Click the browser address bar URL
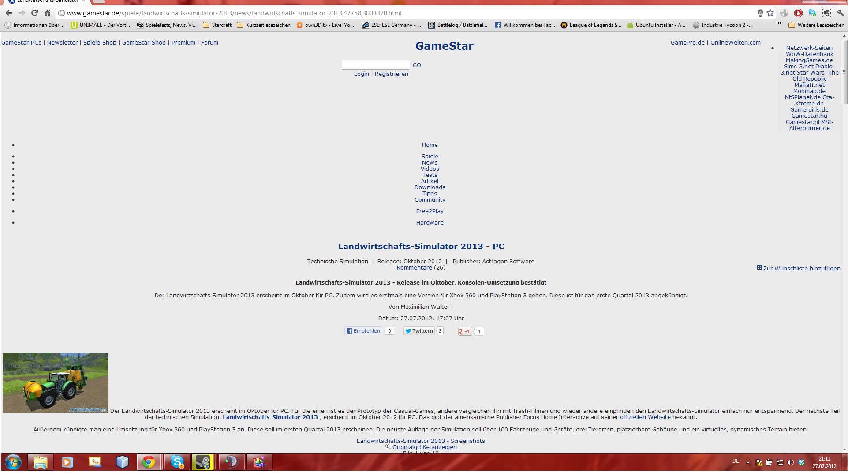 click(x=234, y=13)
